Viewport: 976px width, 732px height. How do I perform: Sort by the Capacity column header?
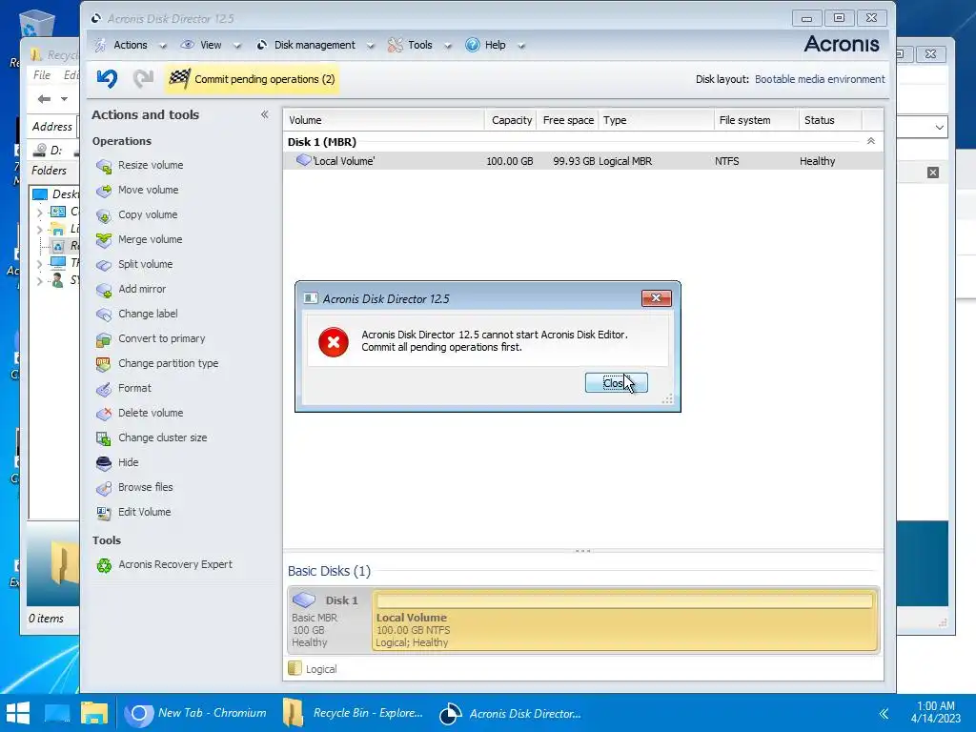[511, 120]
